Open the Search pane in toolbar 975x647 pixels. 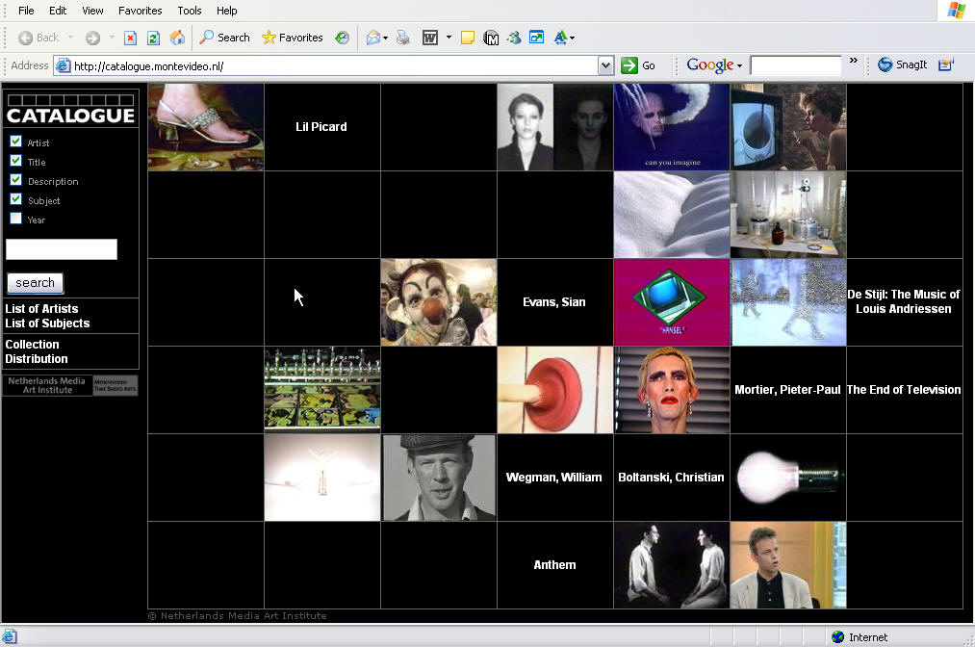click(x=224, y=38)
